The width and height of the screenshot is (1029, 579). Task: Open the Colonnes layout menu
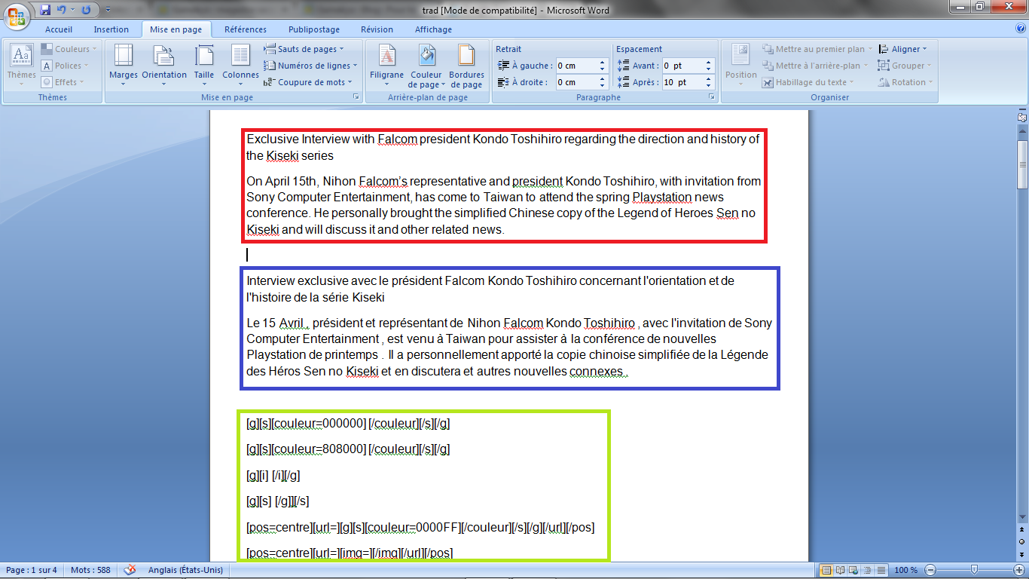click(240, 66)
